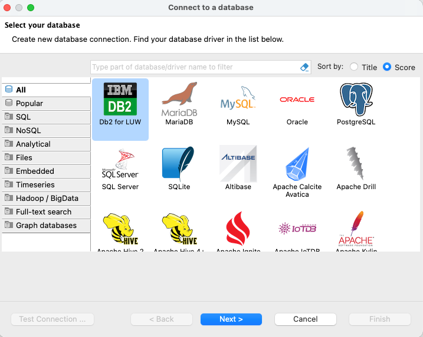Image resolution: width=423 pixels, height=337 pixels.
Task: Open the Full-text search category
Action: [46, 212]
